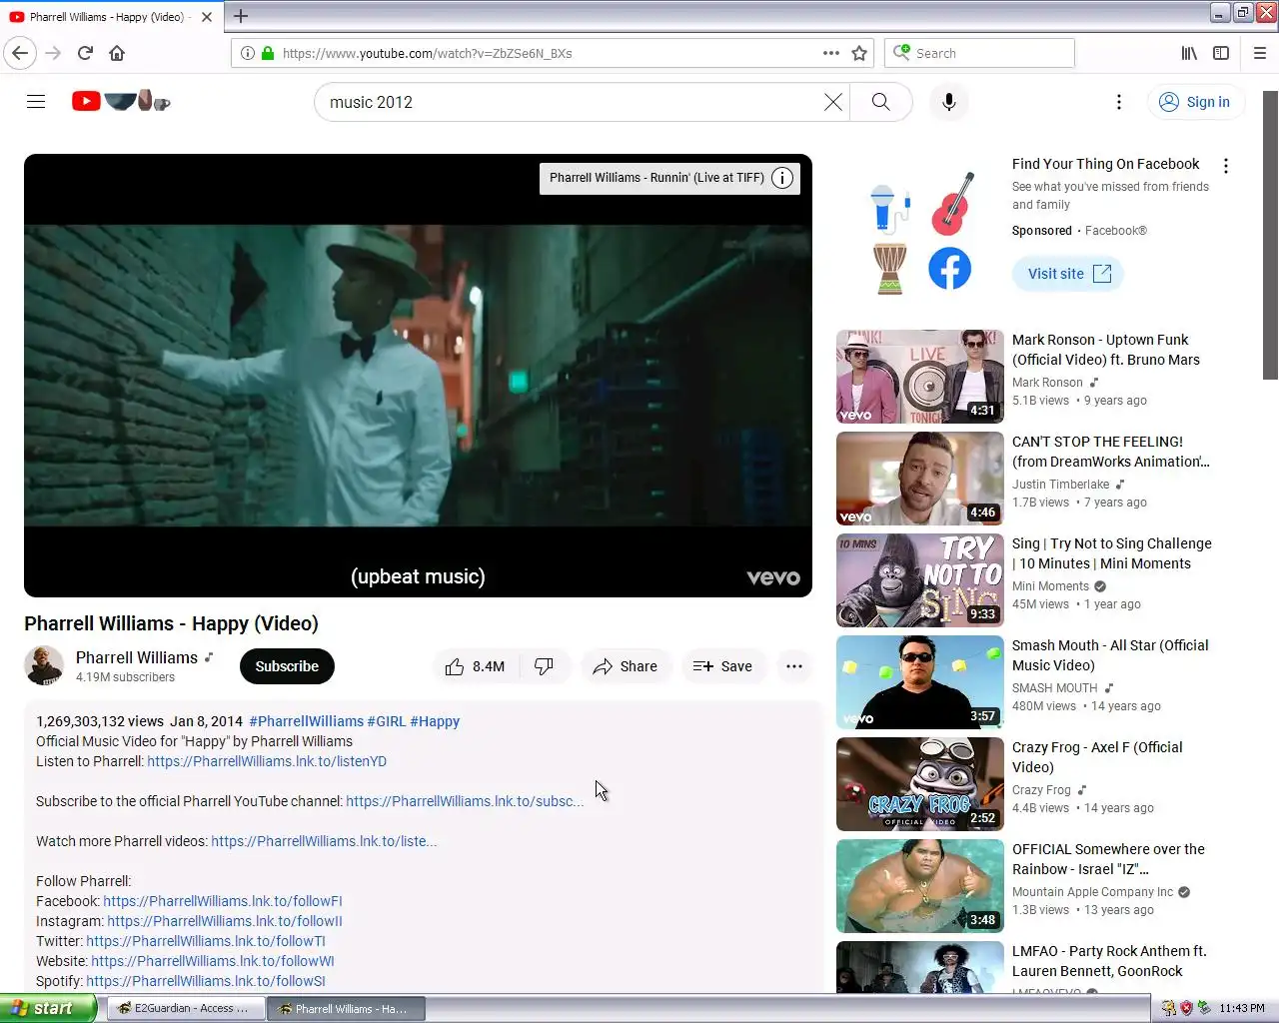Reload the current page
This screenshot has height=1023, width=1279.
coord(85,53)
